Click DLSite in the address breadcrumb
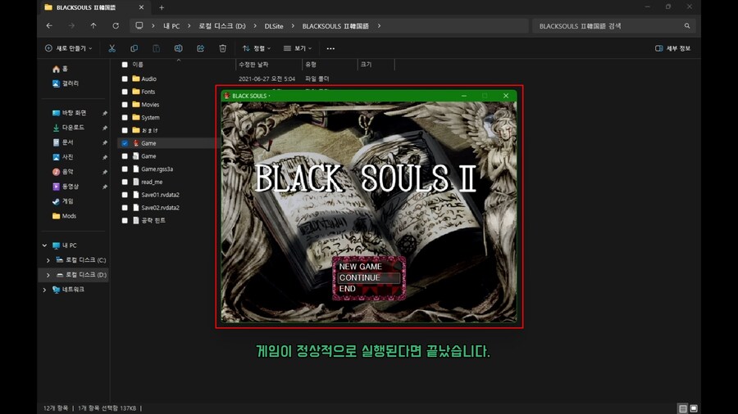Viewport: 738px width, 414px height. pos(274,26)
